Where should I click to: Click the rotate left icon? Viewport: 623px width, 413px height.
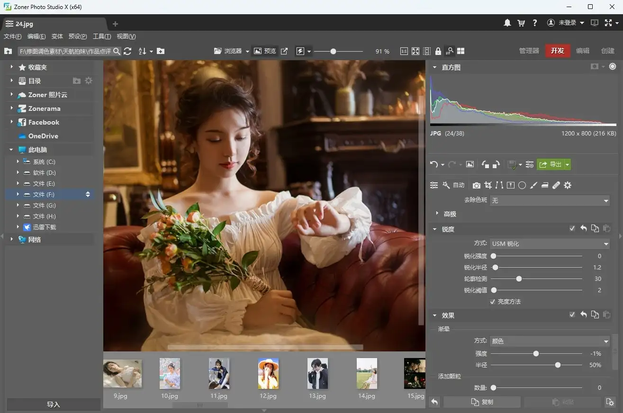pyautogui.click(x=485, y=164)
